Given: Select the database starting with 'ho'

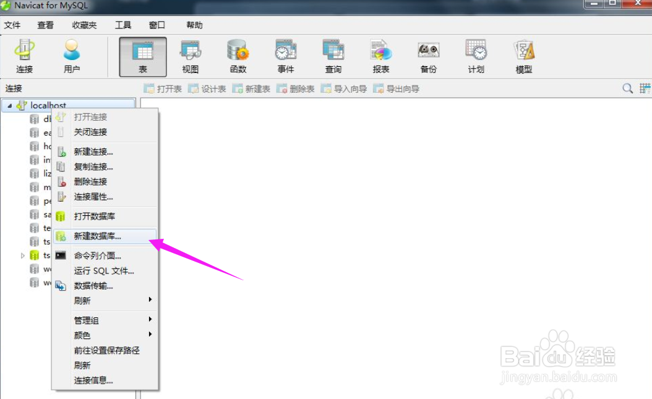Looking at the screenshot, I should pyautogui.click(x=41, y=146).
